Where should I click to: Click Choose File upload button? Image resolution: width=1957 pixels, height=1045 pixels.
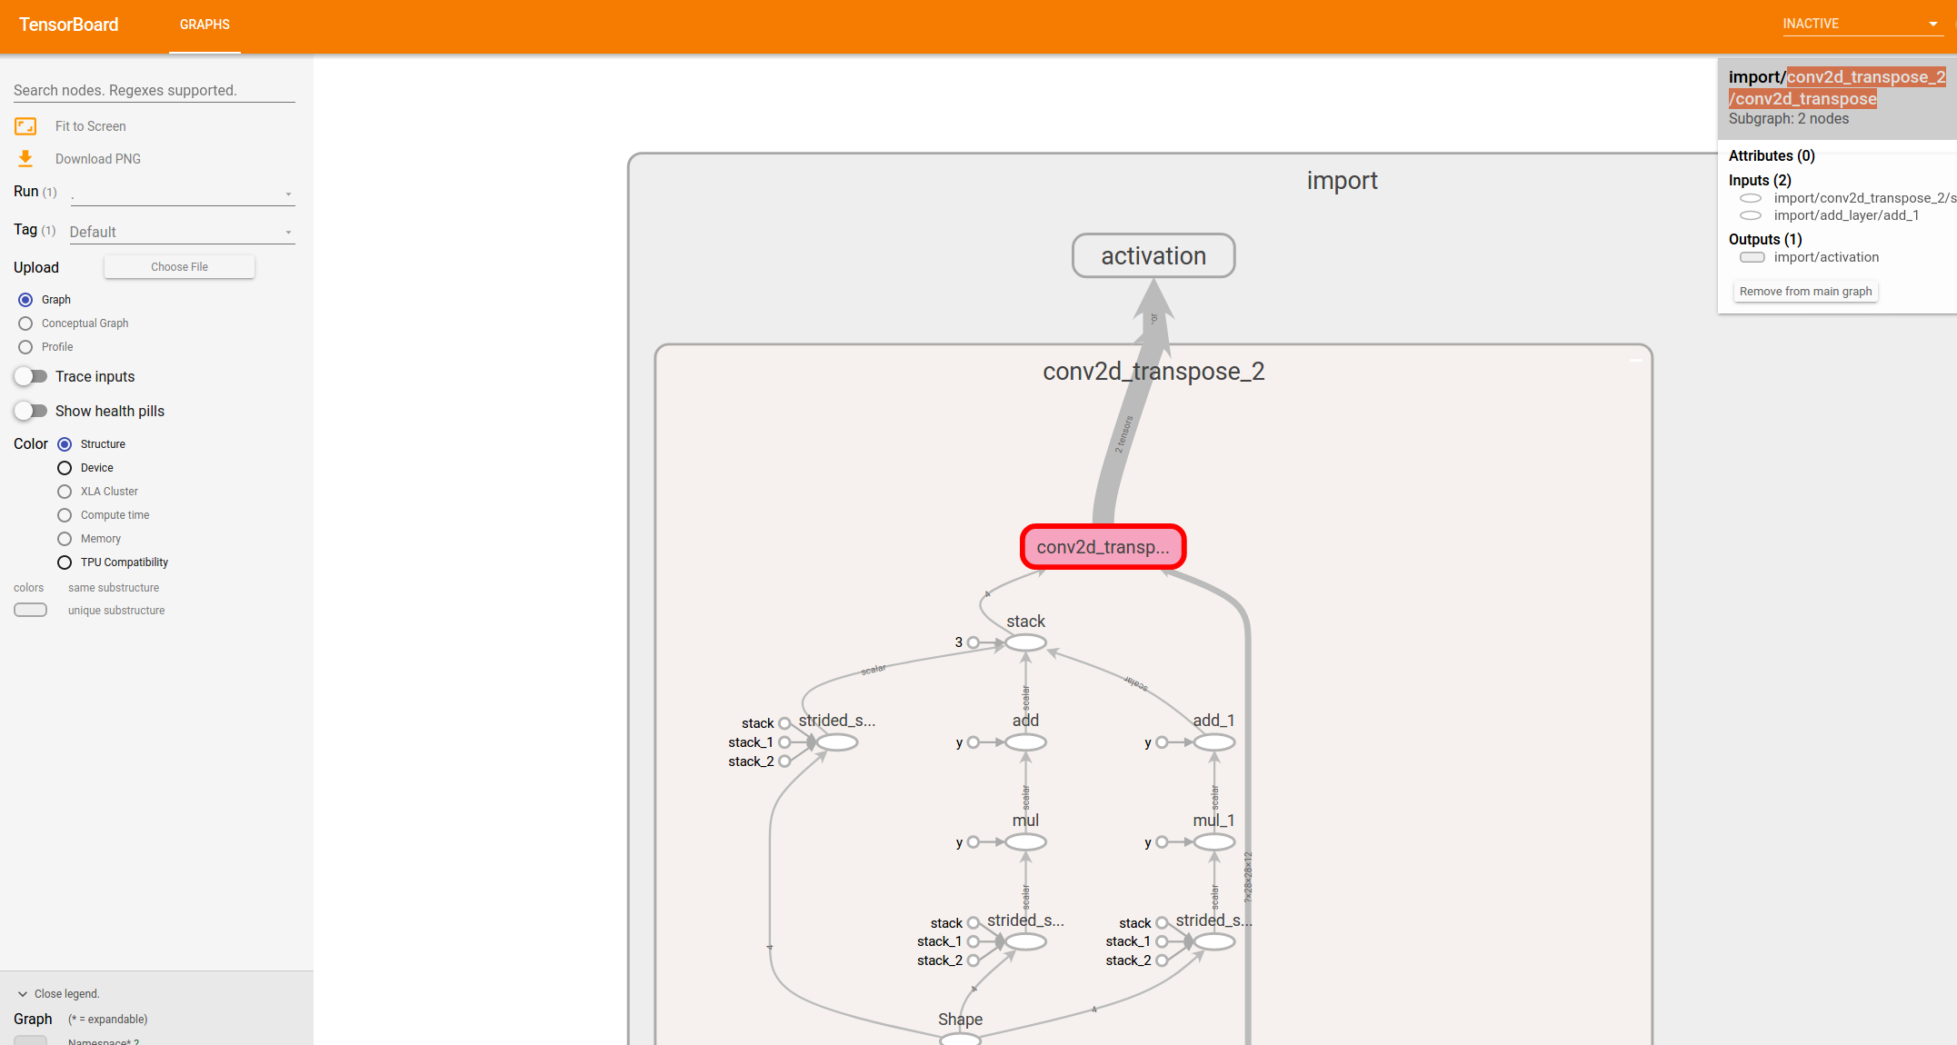click(x=179, y=267)
